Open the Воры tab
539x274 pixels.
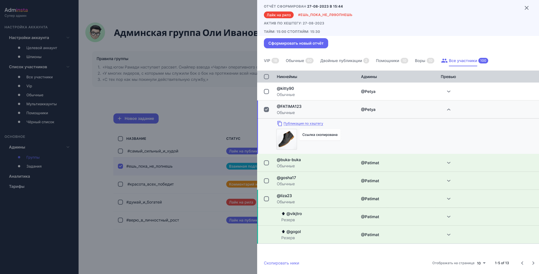point(420,60)
